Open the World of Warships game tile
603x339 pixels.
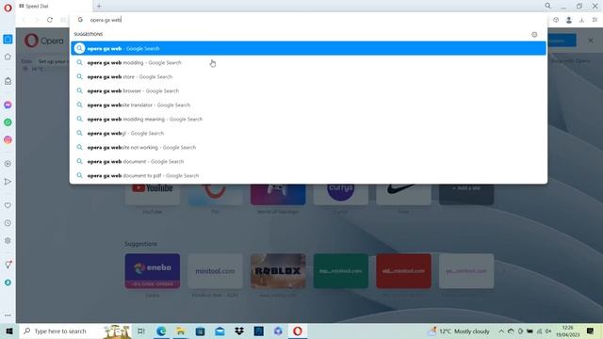[x=278, y=194]
